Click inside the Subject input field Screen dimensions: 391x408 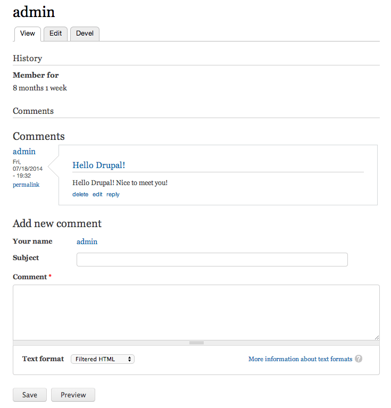212,260
